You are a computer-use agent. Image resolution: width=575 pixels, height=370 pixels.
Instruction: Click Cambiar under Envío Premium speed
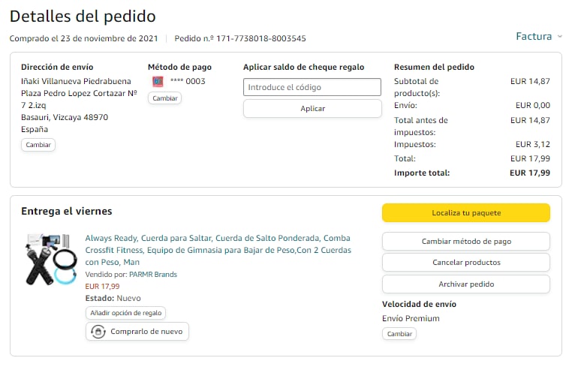tap(399, 334)
